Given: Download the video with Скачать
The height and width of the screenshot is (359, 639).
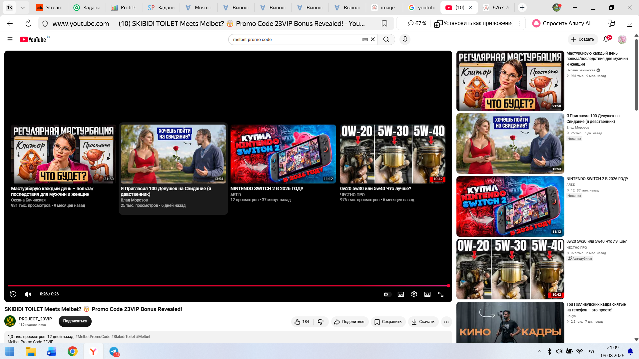Looking at the screenshot, I should point(423,322).
